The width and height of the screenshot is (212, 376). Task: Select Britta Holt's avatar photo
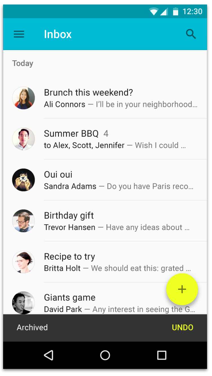point(23,262)
